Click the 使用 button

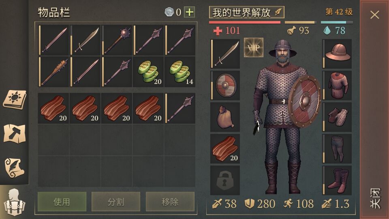[62, 202]
